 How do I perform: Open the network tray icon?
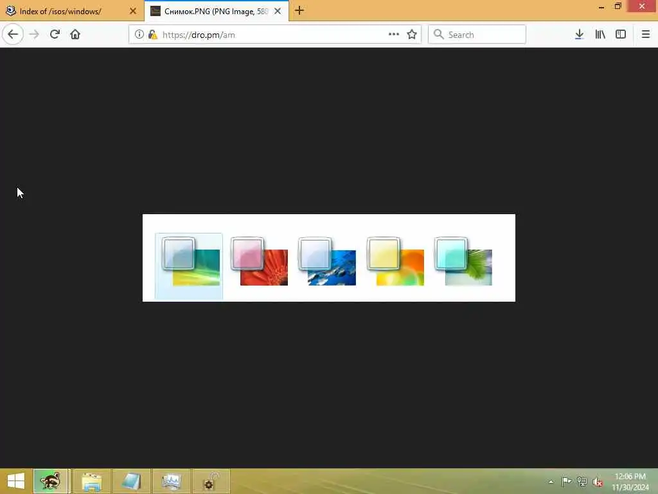tap(582, 481)
